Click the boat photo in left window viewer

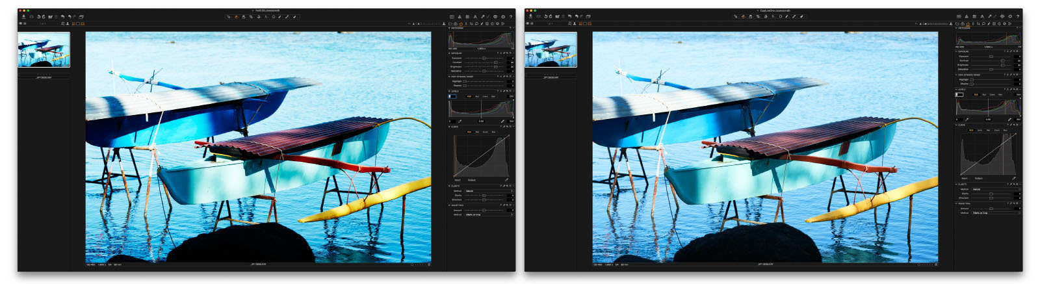tap(258, 147)
